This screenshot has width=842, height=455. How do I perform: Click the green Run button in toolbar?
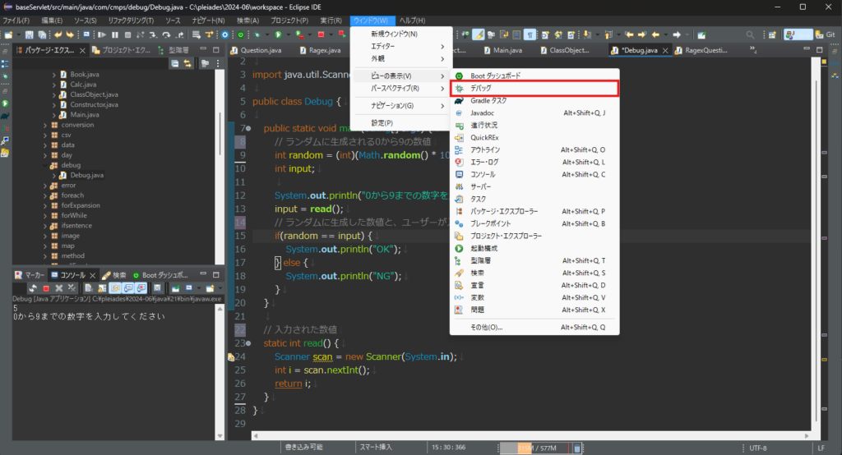pyautogui.click(x=278, y=34)
